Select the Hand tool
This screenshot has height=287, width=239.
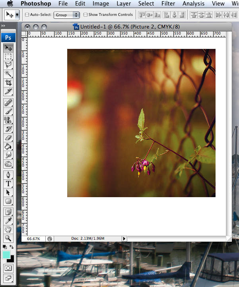click(8, 229)
